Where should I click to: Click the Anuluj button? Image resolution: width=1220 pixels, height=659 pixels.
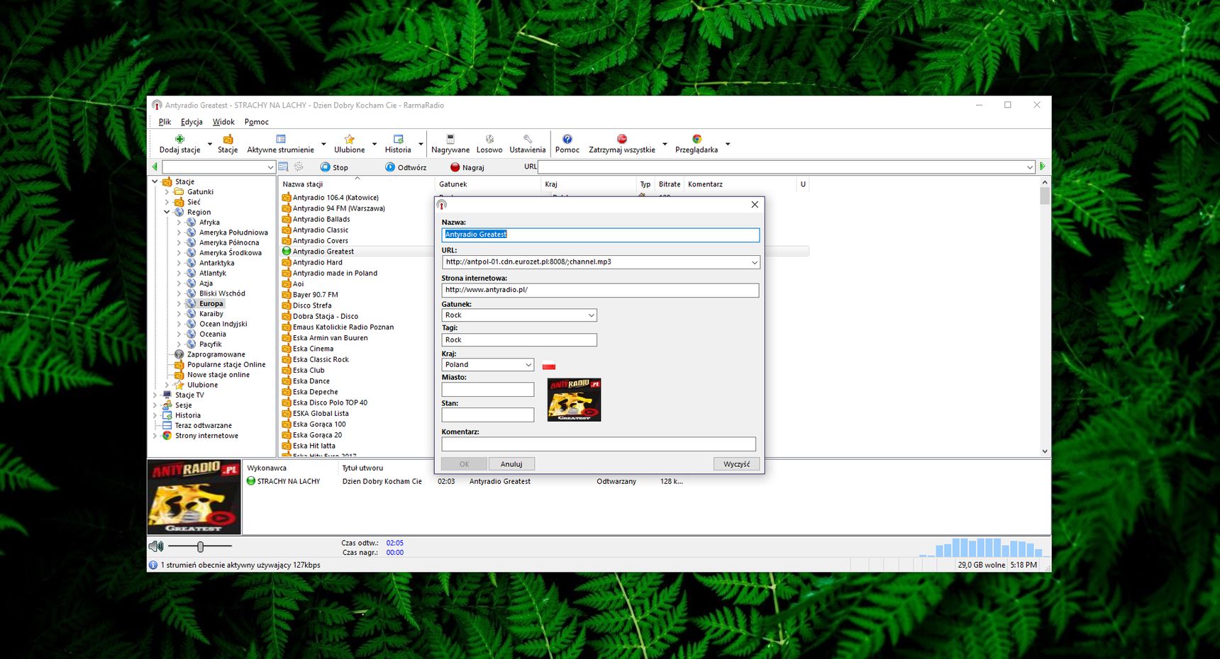[x=511, y=464]
